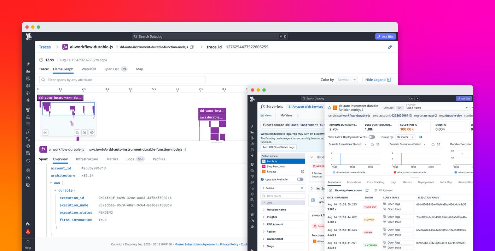Image resolution: width=495 pixels, height=251 pixels.
Task: Open logs for the TIMED OUT execution
Action: (398, 204)
